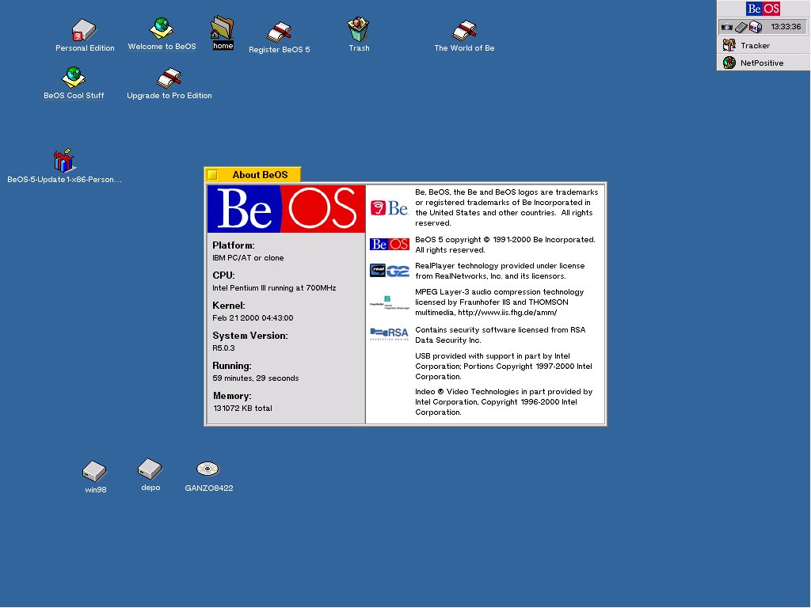Image resolution: width=811 pixels, height=608 pixels.
Task: Select Tracker in the Deskbar app list
Action: (755, 45)
